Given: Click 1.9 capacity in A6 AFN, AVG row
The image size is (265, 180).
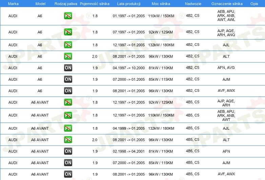Looking at the screenshot, I should (95, 68).
